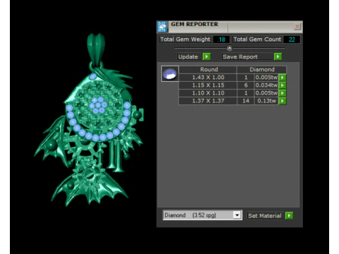Screen dimensions: 339x254
Task: Click the Gem Reporter logo icon
Action: [162, 27]
